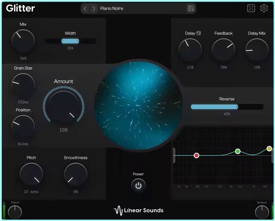Click the Mix knob
This screenshot has height=221, width=275.
pos(23,41)
